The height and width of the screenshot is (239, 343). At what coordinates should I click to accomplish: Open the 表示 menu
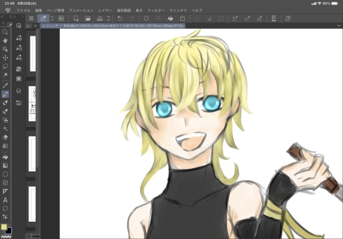[x=139, y=10]
